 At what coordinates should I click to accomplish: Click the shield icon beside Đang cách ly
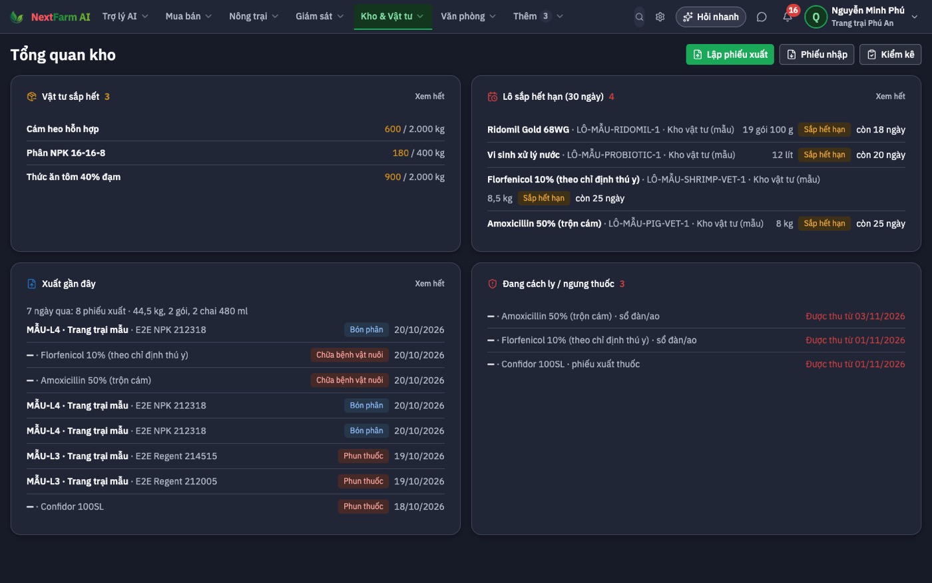click(492, 284)
